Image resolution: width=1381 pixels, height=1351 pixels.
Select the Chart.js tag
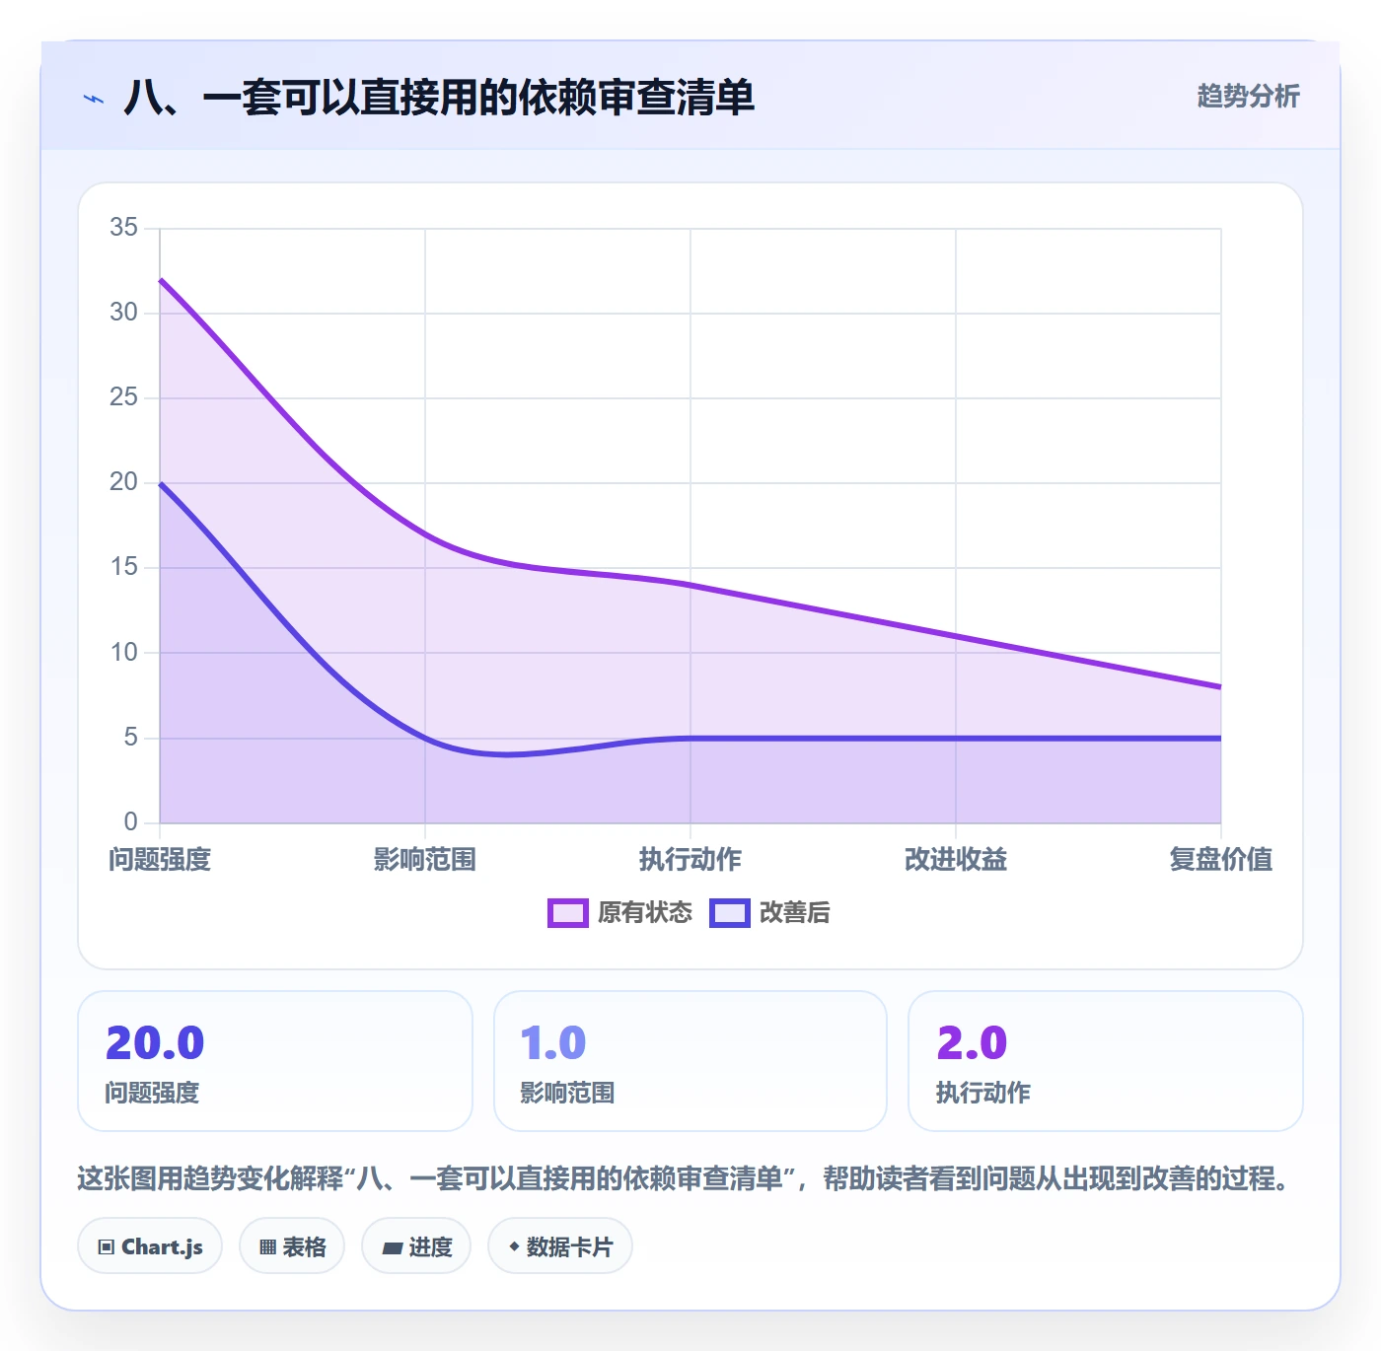(x=150, y=1246)
